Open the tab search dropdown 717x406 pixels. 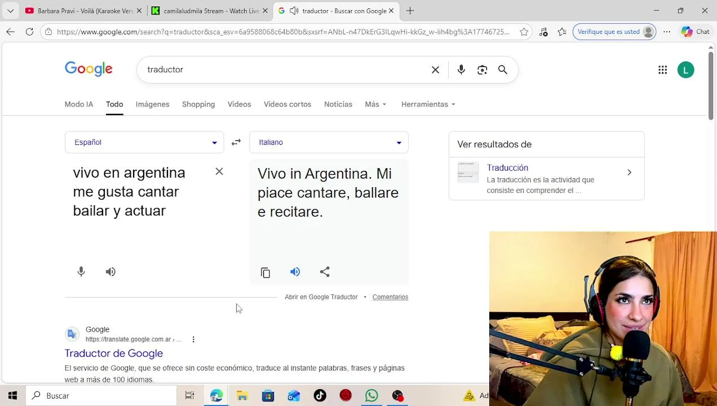coord(10,11)
